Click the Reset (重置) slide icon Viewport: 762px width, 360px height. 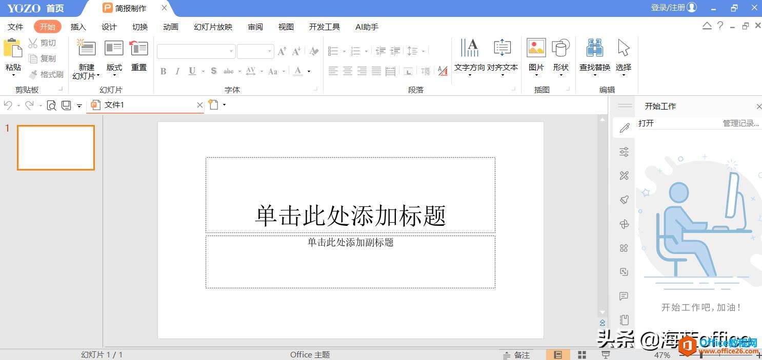(138, 48)
